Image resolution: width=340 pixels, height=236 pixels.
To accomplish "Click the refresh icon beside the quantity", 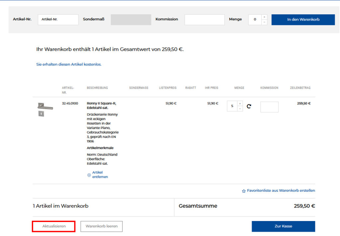I will (x=249, y=106).
